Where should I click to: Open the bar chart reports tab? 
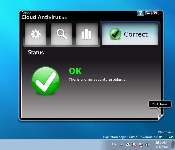[87, 34]
